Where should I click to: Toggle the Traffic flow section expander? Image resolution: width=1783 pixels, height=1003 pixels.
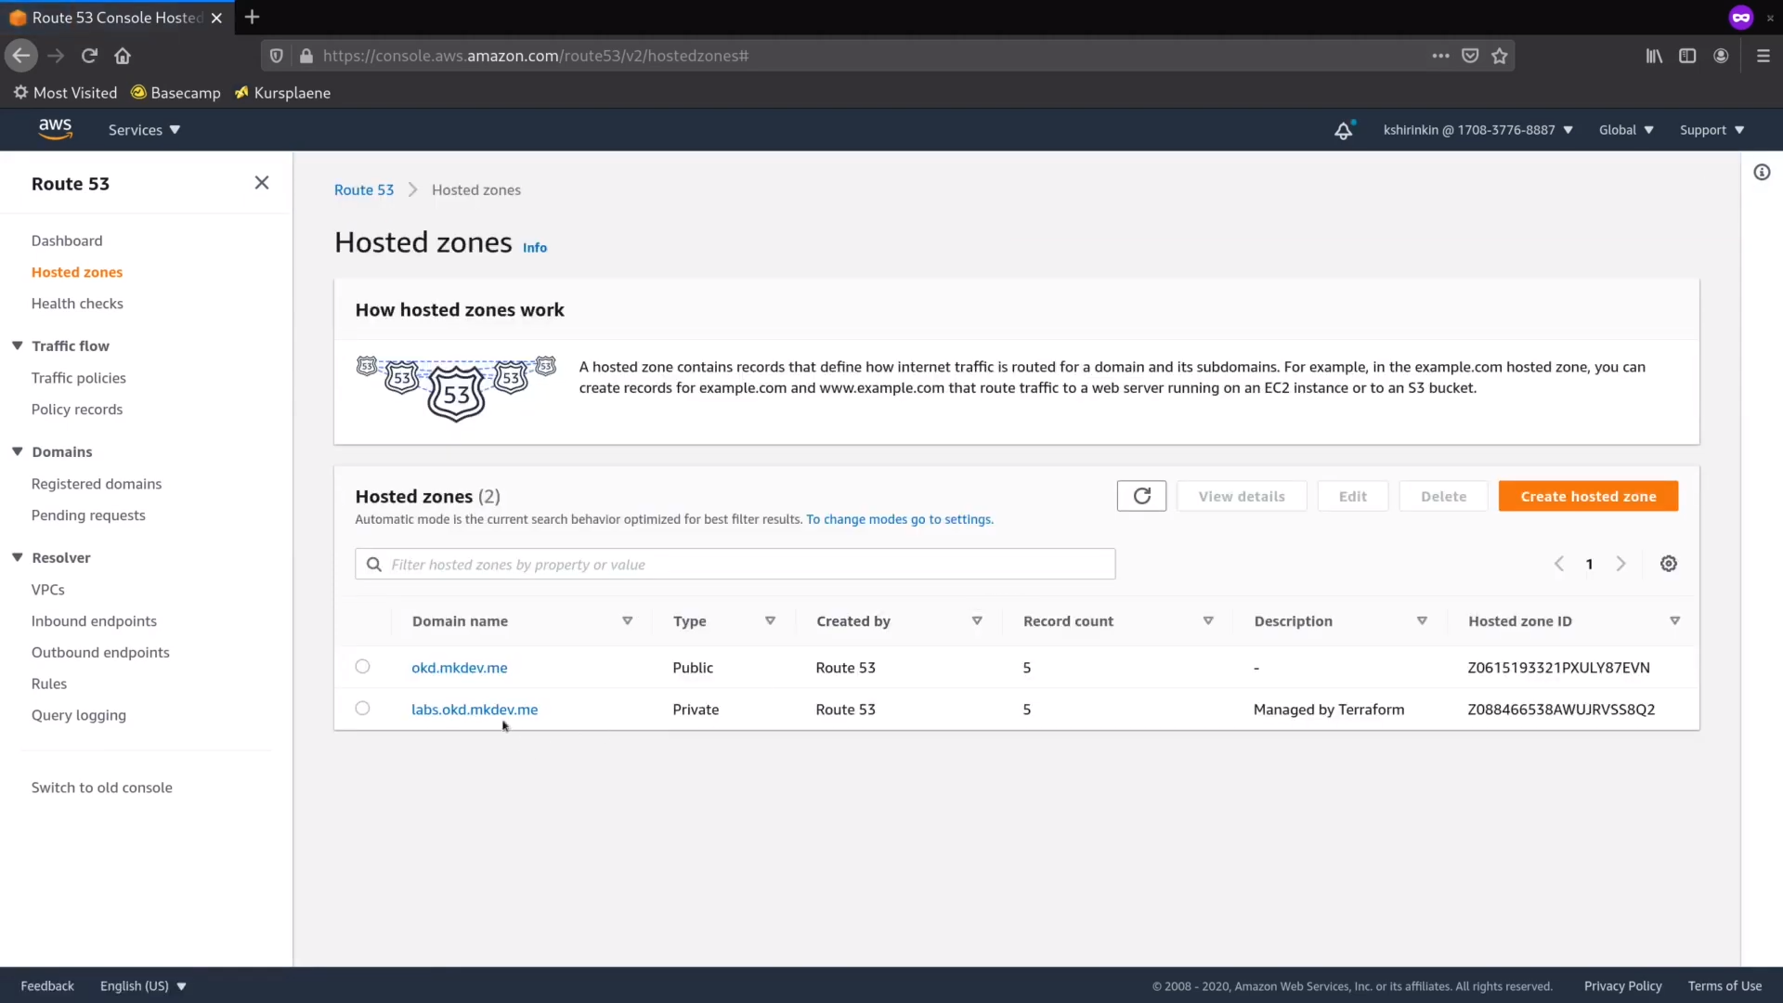[x=17, y=345]
